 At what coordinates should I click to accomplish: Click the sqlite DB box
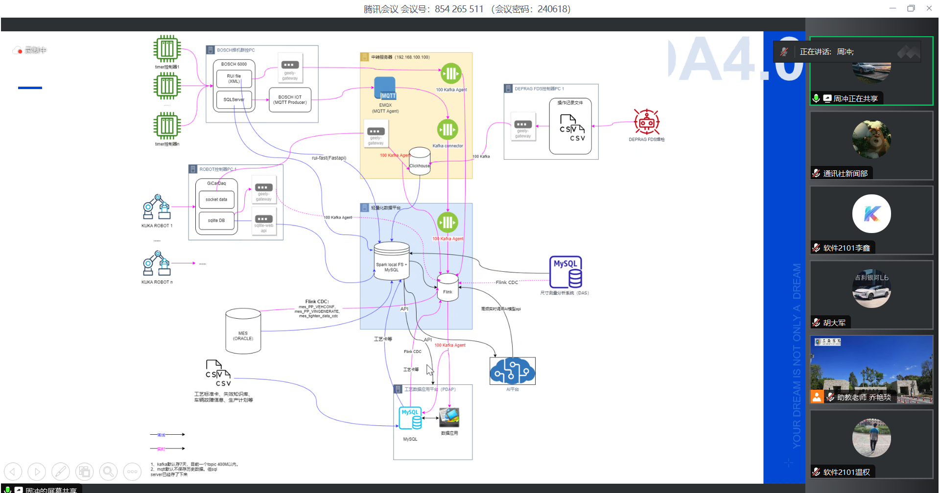pyautogui.click(x=216, y=220)
